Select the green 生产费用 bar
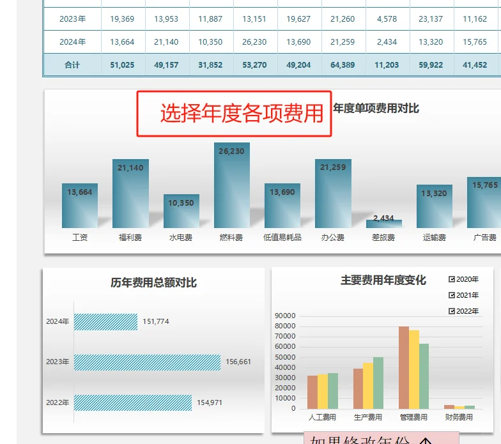Image resolution: width=501 pixels, height=444 pixels. 378,383
